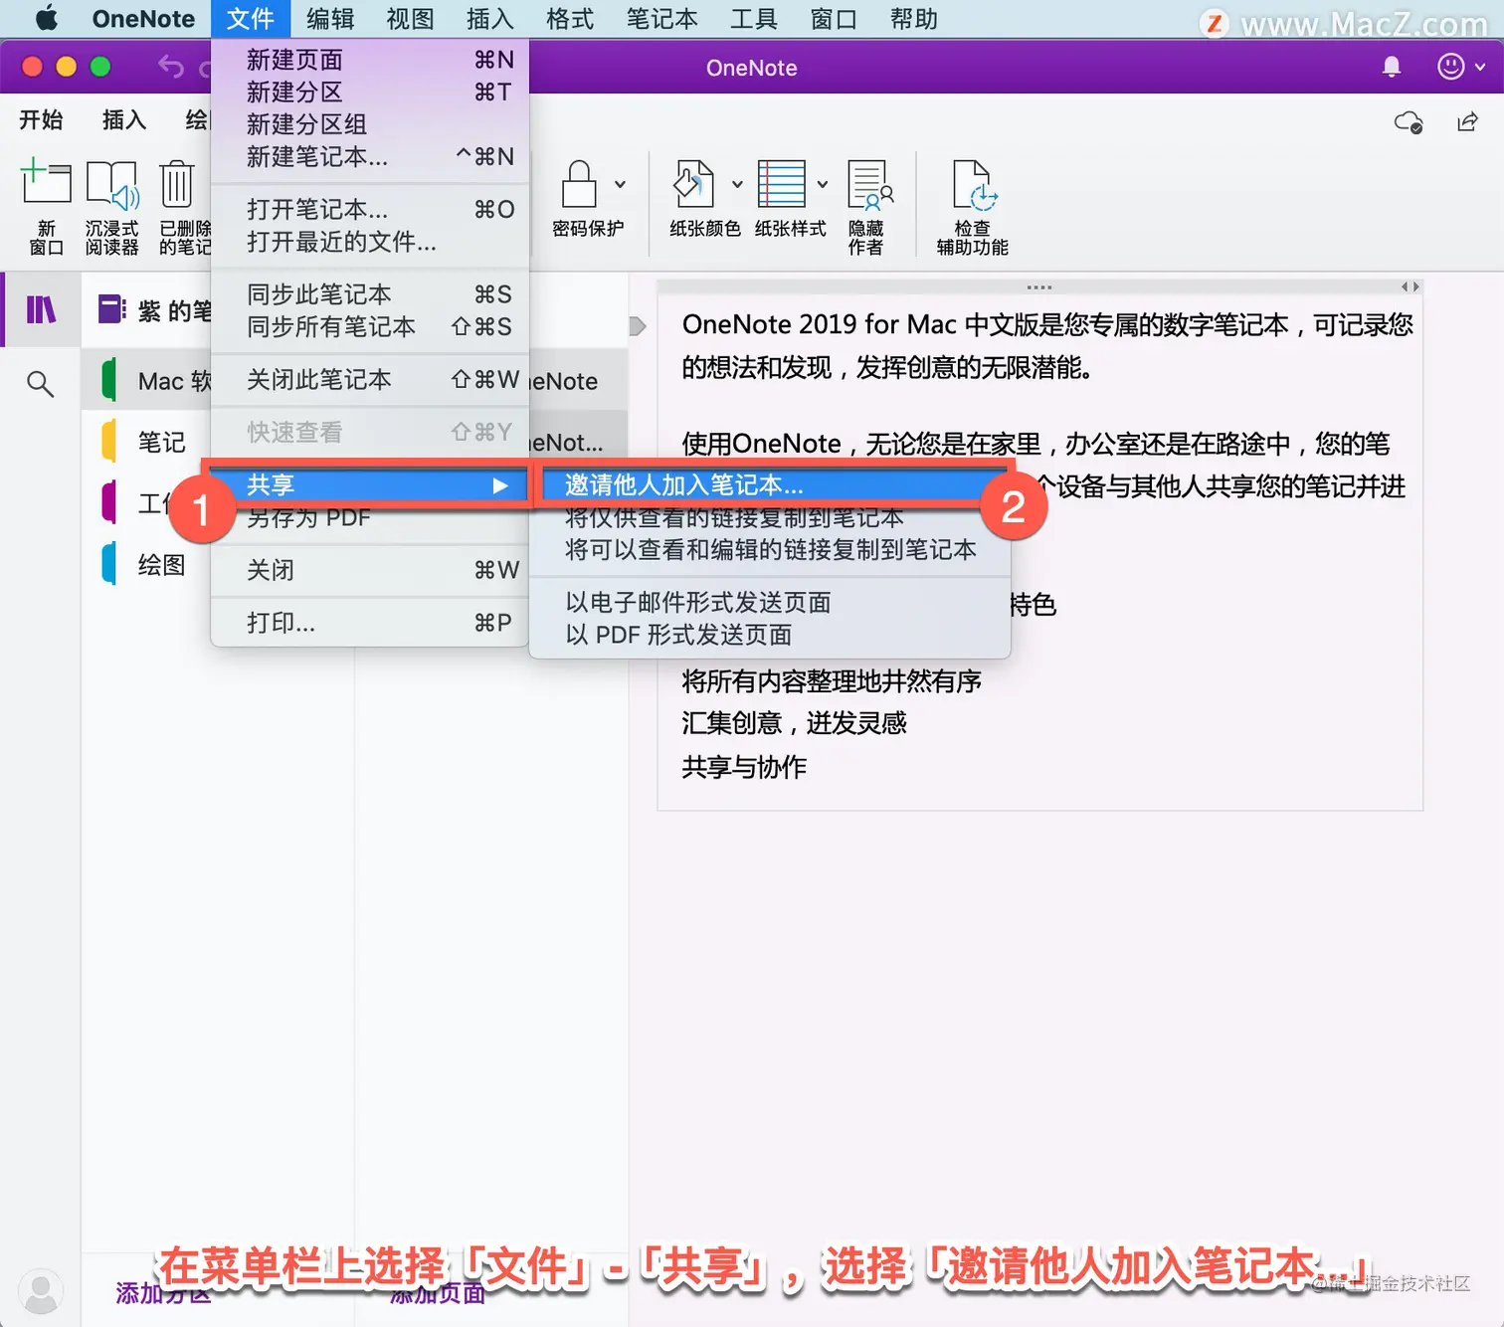This screenshot has height=1327, width=1504.
Task: Choose 打印... in the 文件 menu
Action: (x=370, y=623)
